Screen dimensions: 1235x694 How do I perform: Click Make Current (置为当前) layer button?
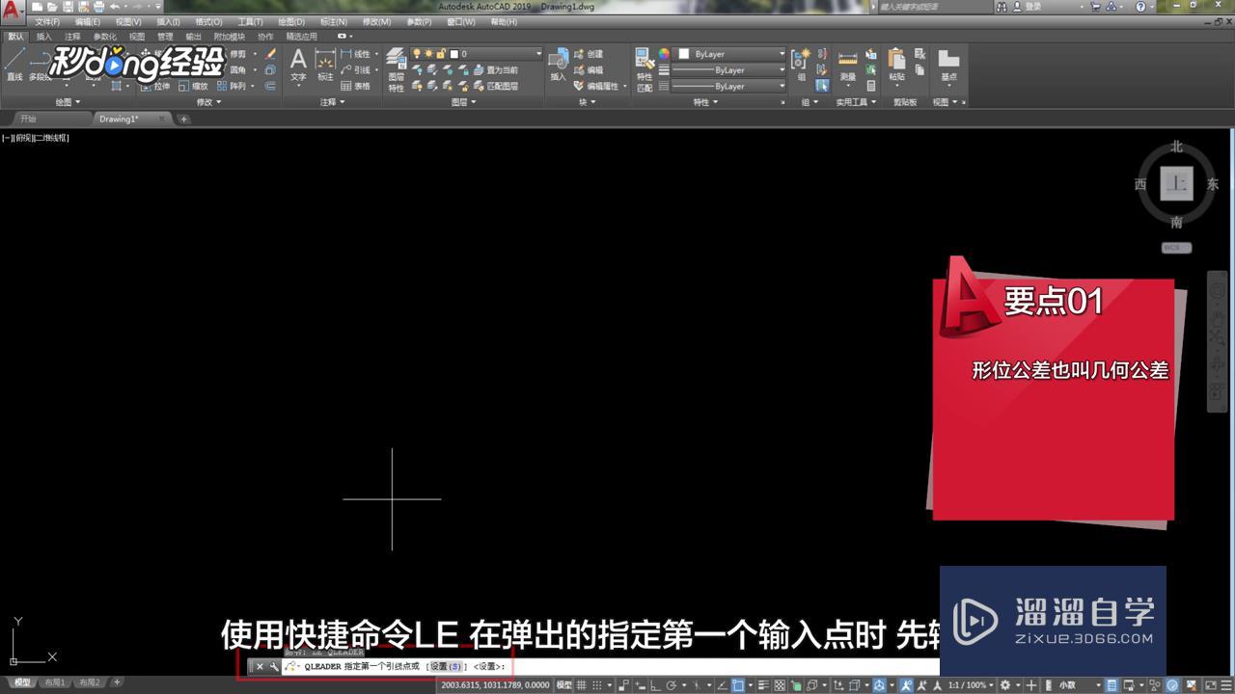495,70
